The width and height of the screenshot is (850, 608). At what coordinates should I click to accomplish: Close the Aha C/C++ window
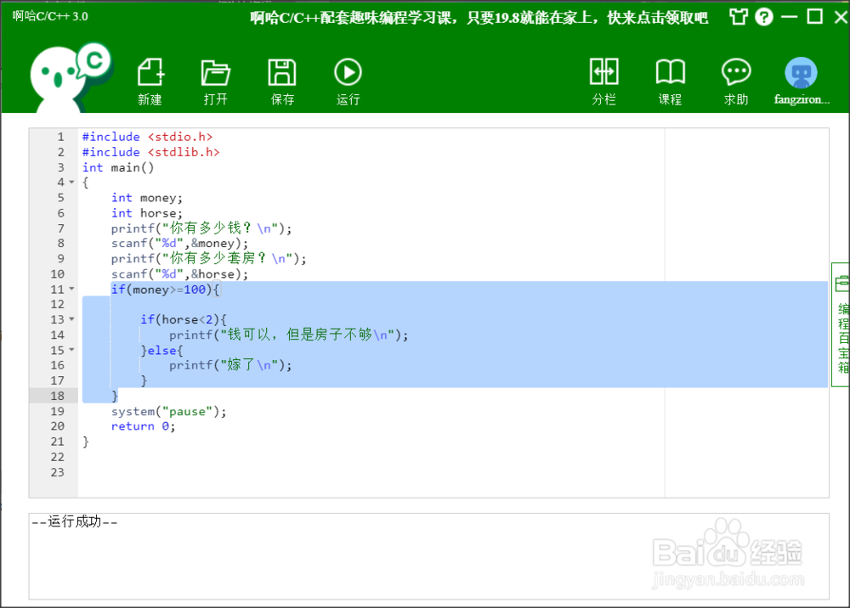(841, 17)
